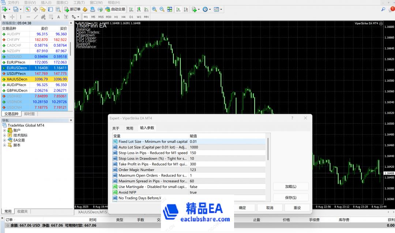Viewport: 395px width, 233px height.
Task: Click the Market Watch list scrollbar
Action: pyautogui.click(x=70, y=49)
